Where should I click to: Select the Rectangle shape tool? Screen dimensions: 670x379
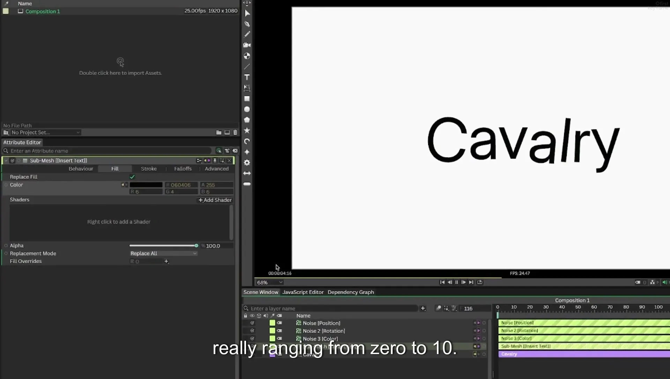coord(247,99)
